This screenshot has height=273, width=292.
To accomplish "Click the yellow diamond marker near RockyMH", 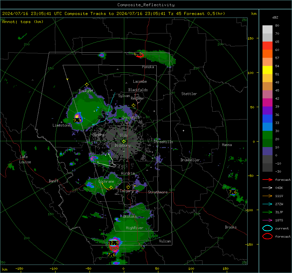I will (x=87, y=85).
